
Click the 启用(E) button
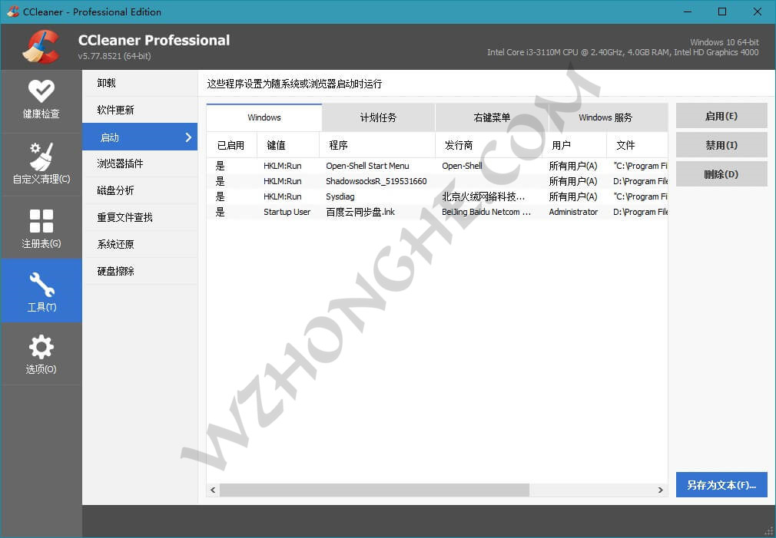721,115
